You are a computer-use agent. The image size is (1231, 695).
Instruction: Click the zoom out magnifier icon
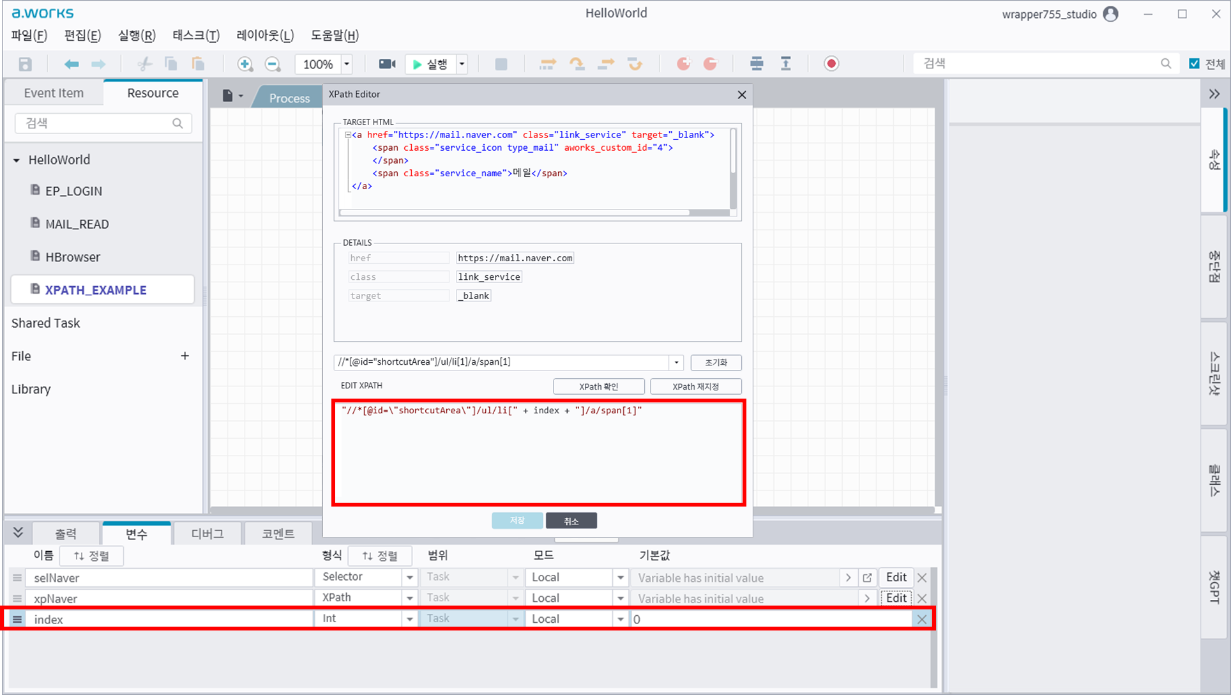click(x=273, y=64)
